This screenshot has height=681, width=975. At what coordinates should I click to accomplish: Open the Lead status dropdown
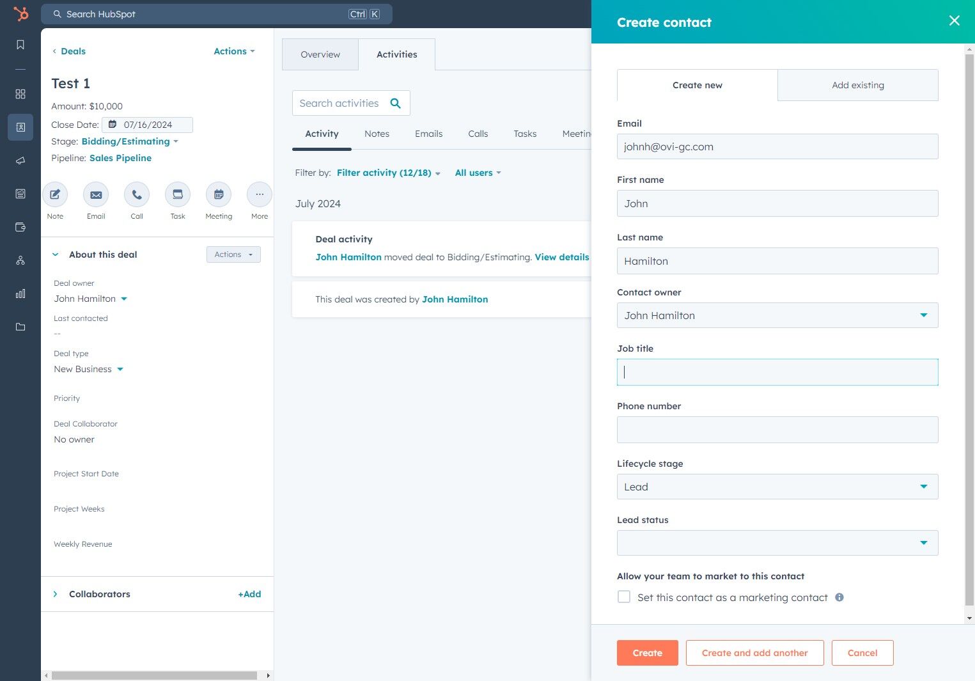click(777, 543)
